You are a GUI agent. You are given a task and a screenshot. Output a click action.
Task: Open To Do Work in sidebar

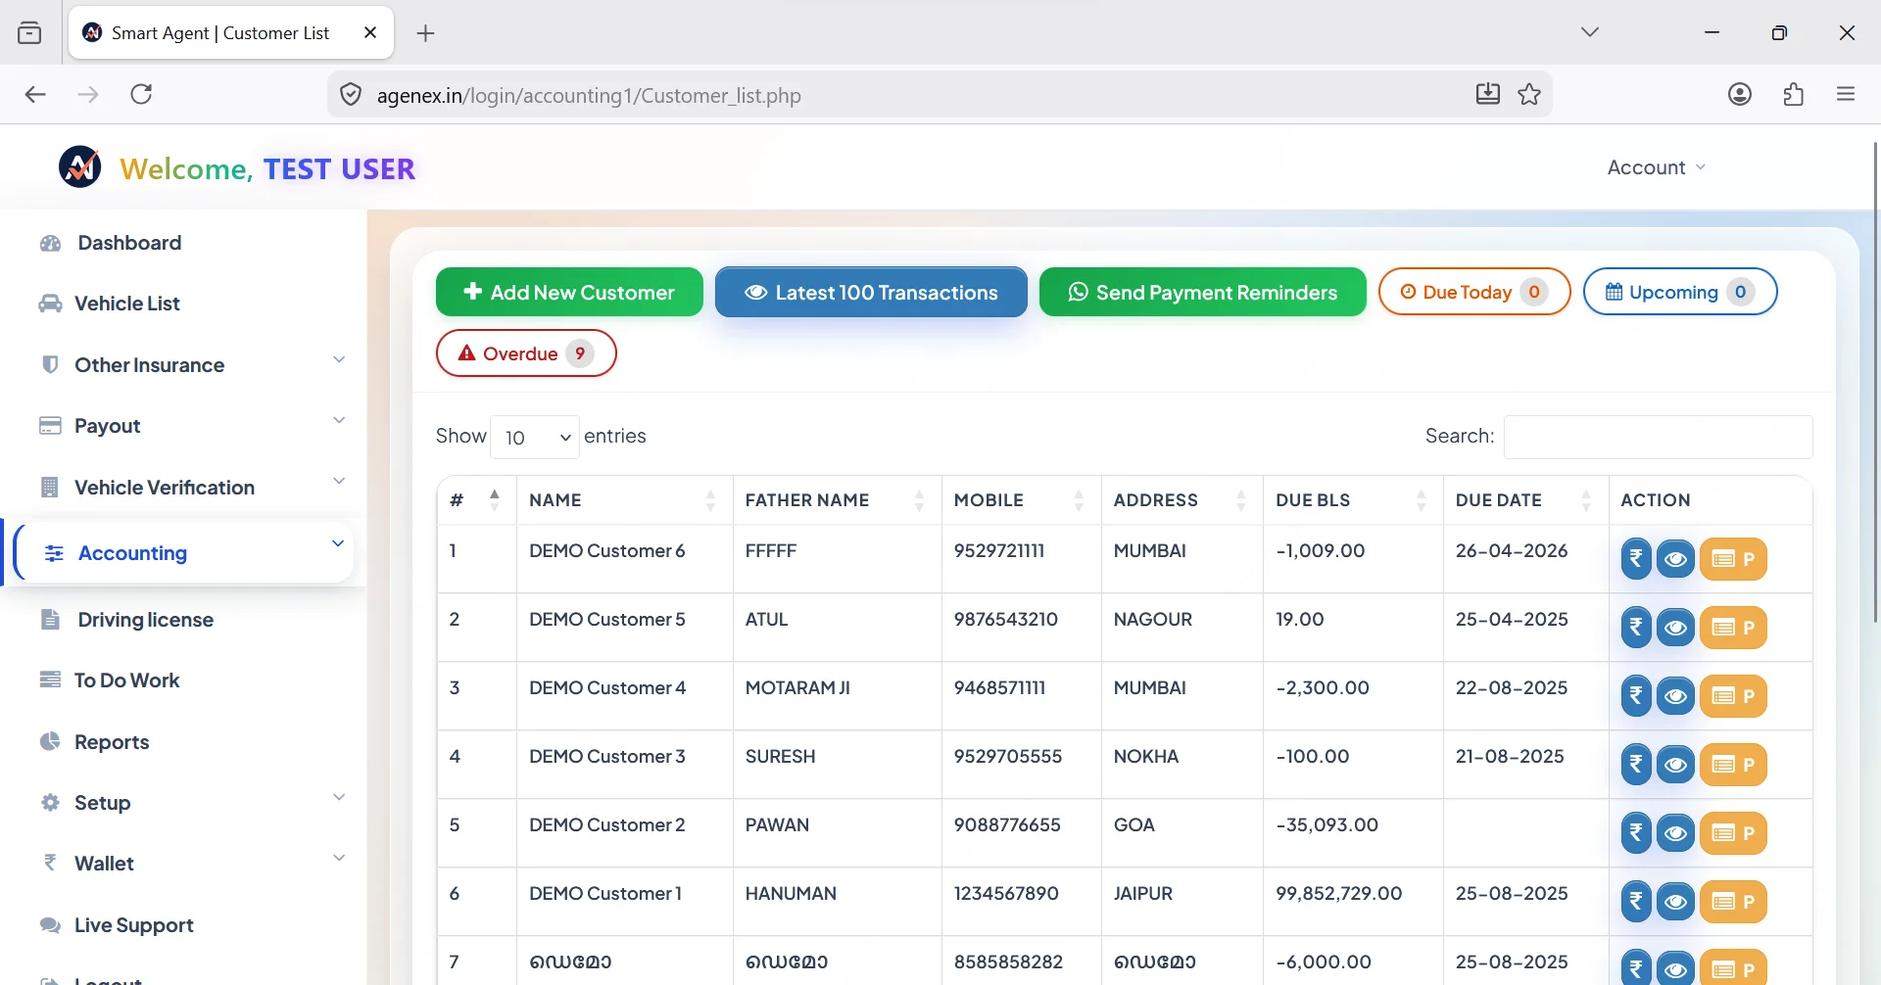pos(126,680)
